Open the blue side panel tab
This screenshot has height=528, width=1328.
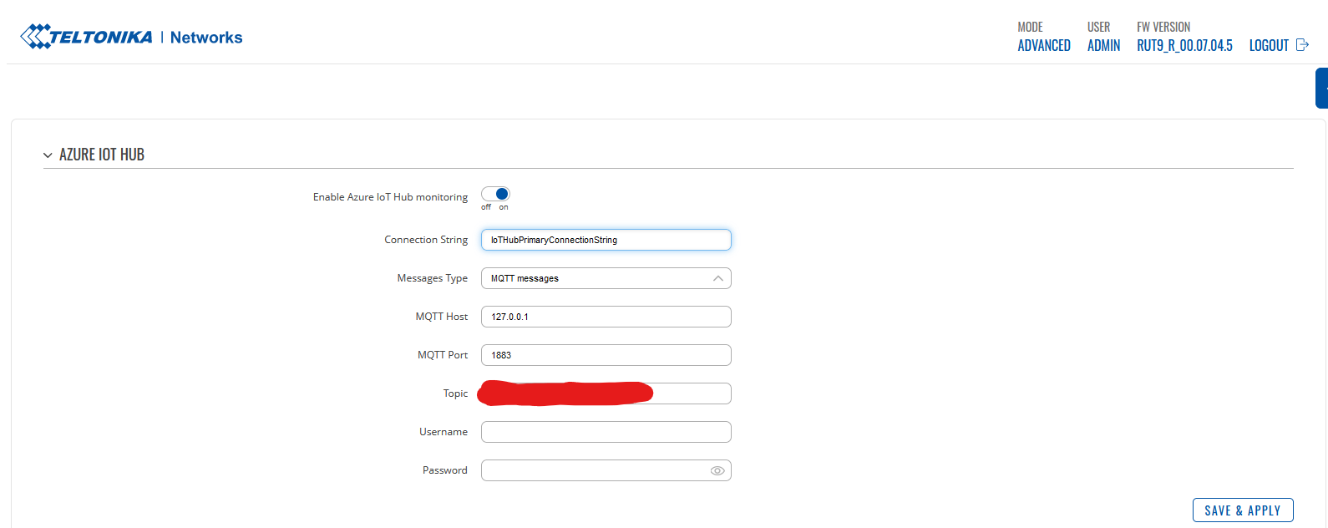pyautogui.click(x=1322, y=89)
